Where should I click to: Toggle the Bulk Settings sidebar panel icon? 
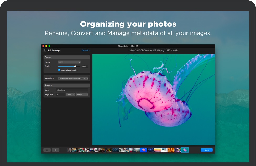click(x=45, y=50)
